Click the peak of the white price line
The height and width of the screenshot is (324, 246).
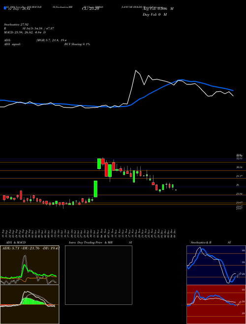(x=136, y=71)
